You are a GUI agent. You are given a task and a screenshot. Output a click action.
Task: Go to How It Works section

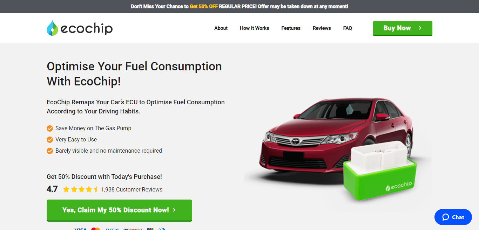coord(254,28)
